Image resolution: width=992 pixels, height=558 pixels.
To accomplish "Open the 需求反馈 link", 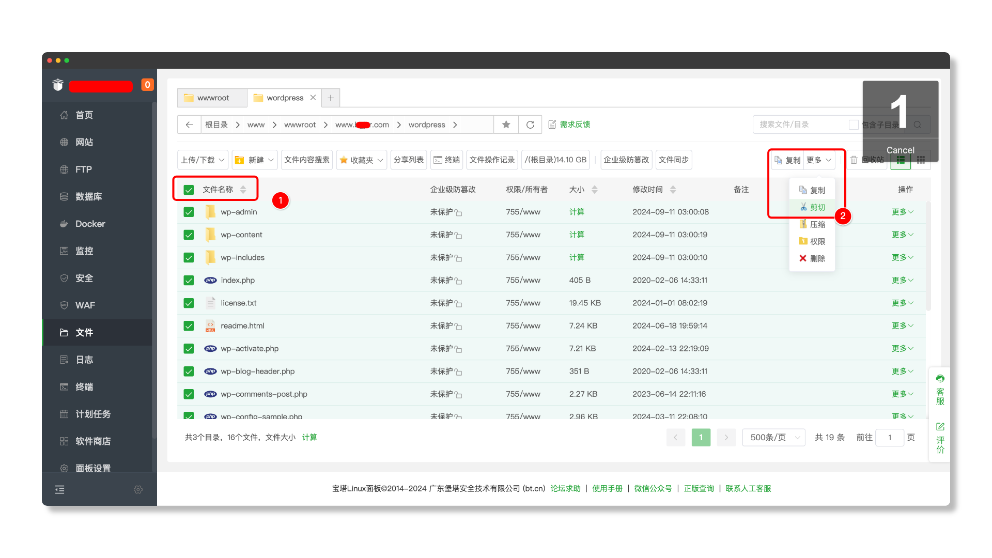I will pos(569,125).
